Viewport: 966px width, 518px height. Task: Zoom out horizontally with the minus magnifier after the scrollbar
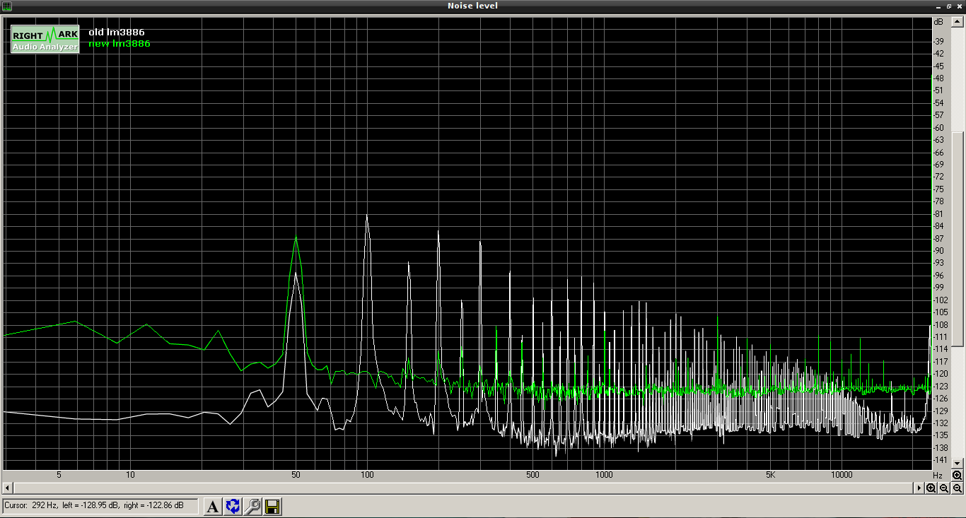pos(944,488)
